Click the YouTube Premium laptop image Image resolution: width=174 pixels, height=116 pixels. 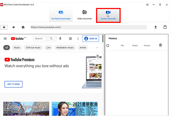coord(92,72)
